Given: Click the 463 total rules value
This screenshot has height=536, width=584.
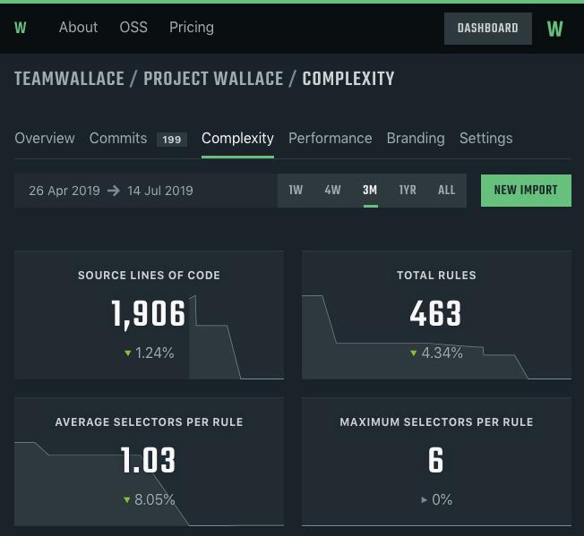Looking at the screenshot, I should (435, 313).
